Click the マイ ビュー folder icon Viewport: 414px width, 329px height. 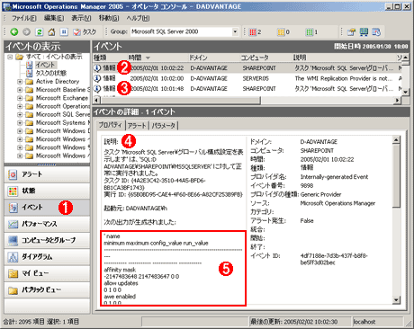click(13, 273)
